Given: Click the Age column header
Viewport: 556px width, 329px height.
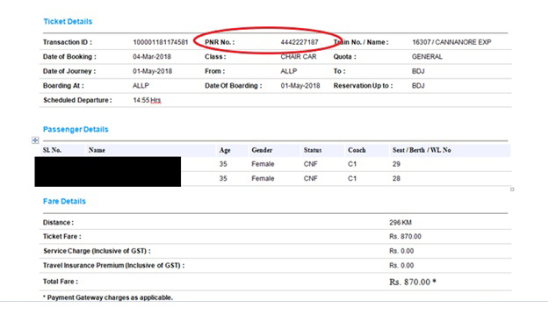Looking at the screenshot, I should (x=225, y=150).
